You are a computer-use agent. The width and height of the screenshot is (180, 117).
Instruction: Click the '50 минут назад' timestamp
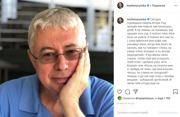pyautogui.click(x=126, y=103)
